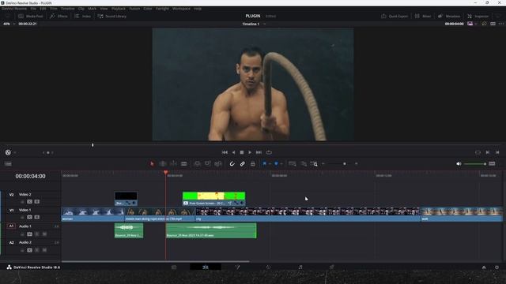Mute the Audio 1 track
This screenshot has width=506, height=284.
pyautogui.click(x=44, y=234)
